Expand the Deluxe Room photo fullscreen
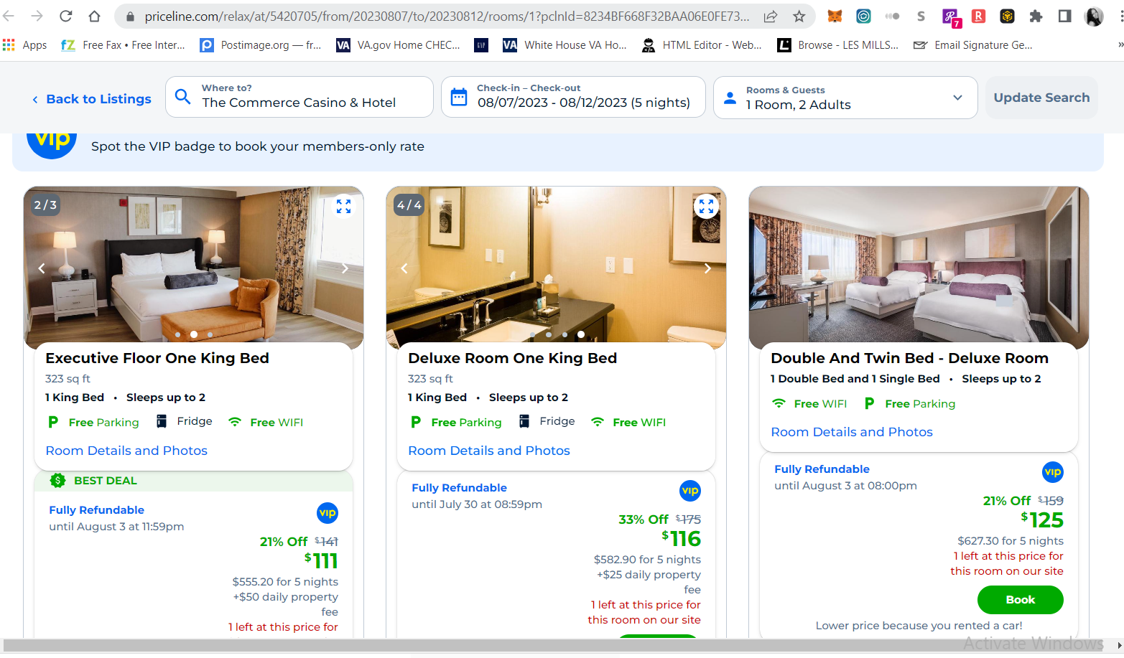This screenshot has width=1124, height=658. click(x=706, y=206)
